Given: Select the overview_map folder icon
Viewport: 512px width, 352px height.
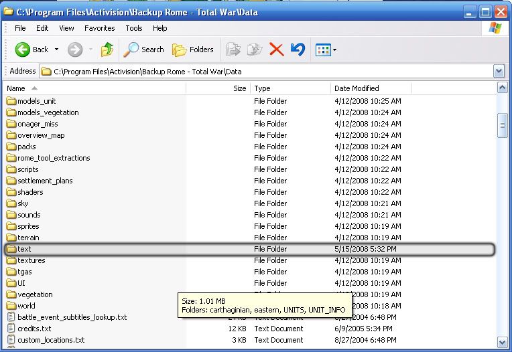Looking at the screenshot, I should click(x=11, y=135).
